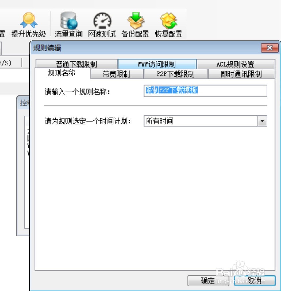Screen dimensions: 281x291
Task: Open the 即时通讯限制 tab
Action: 241,73
